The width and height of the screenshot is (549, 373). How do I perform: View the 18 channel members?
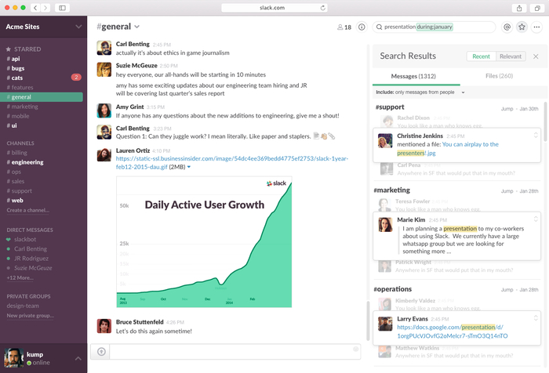tap(344, 27)
